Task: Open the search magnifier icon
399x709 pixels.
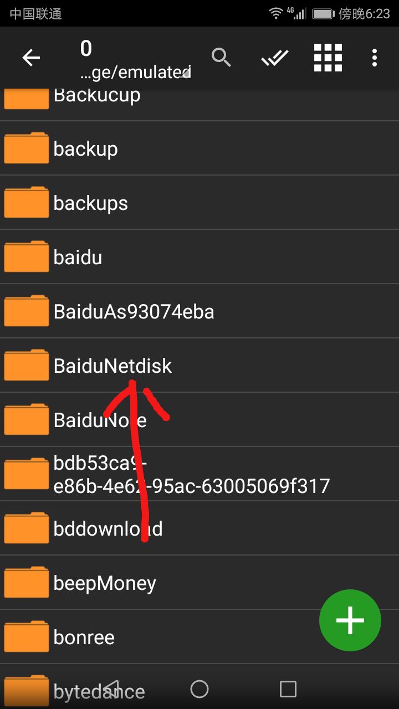Action: (221, 57)
